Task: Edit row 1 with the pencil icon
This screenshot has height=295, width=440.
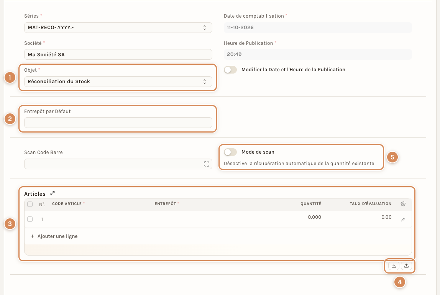Action: [403, 220]
